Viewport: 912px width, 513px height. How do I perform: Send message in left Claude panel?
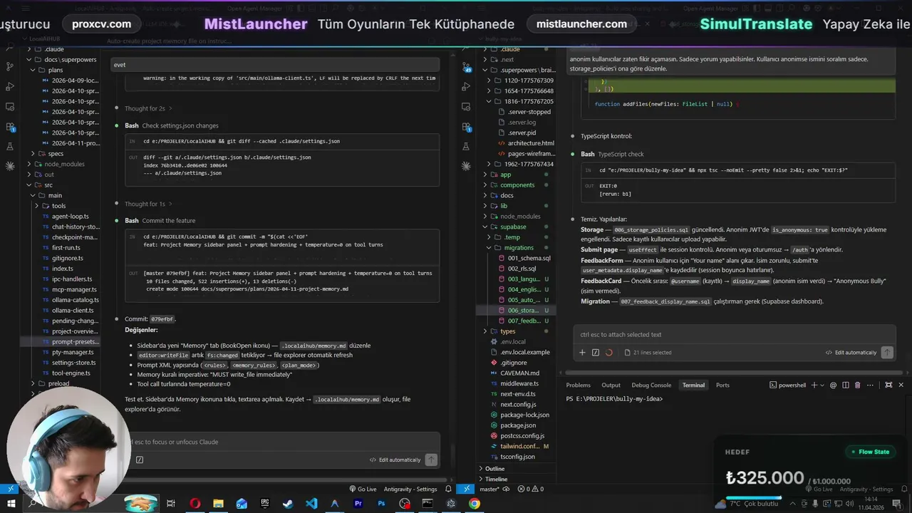point(431,460)
